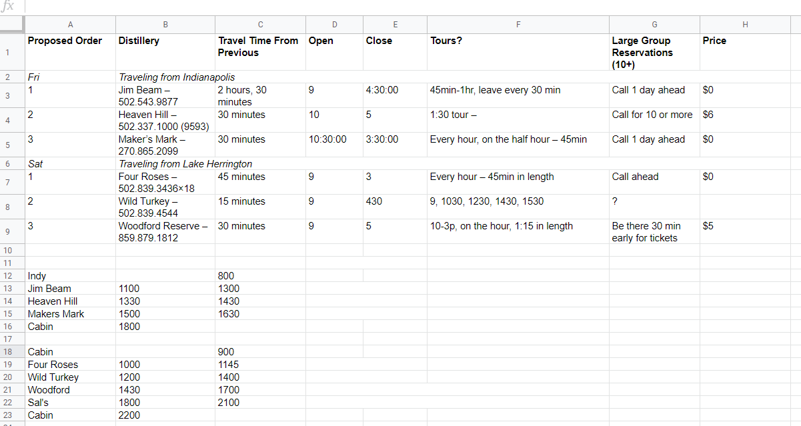This screenshot has width=801, height=426.
Task: Select the 'Call ahead' cell
Action: point(654,183)
